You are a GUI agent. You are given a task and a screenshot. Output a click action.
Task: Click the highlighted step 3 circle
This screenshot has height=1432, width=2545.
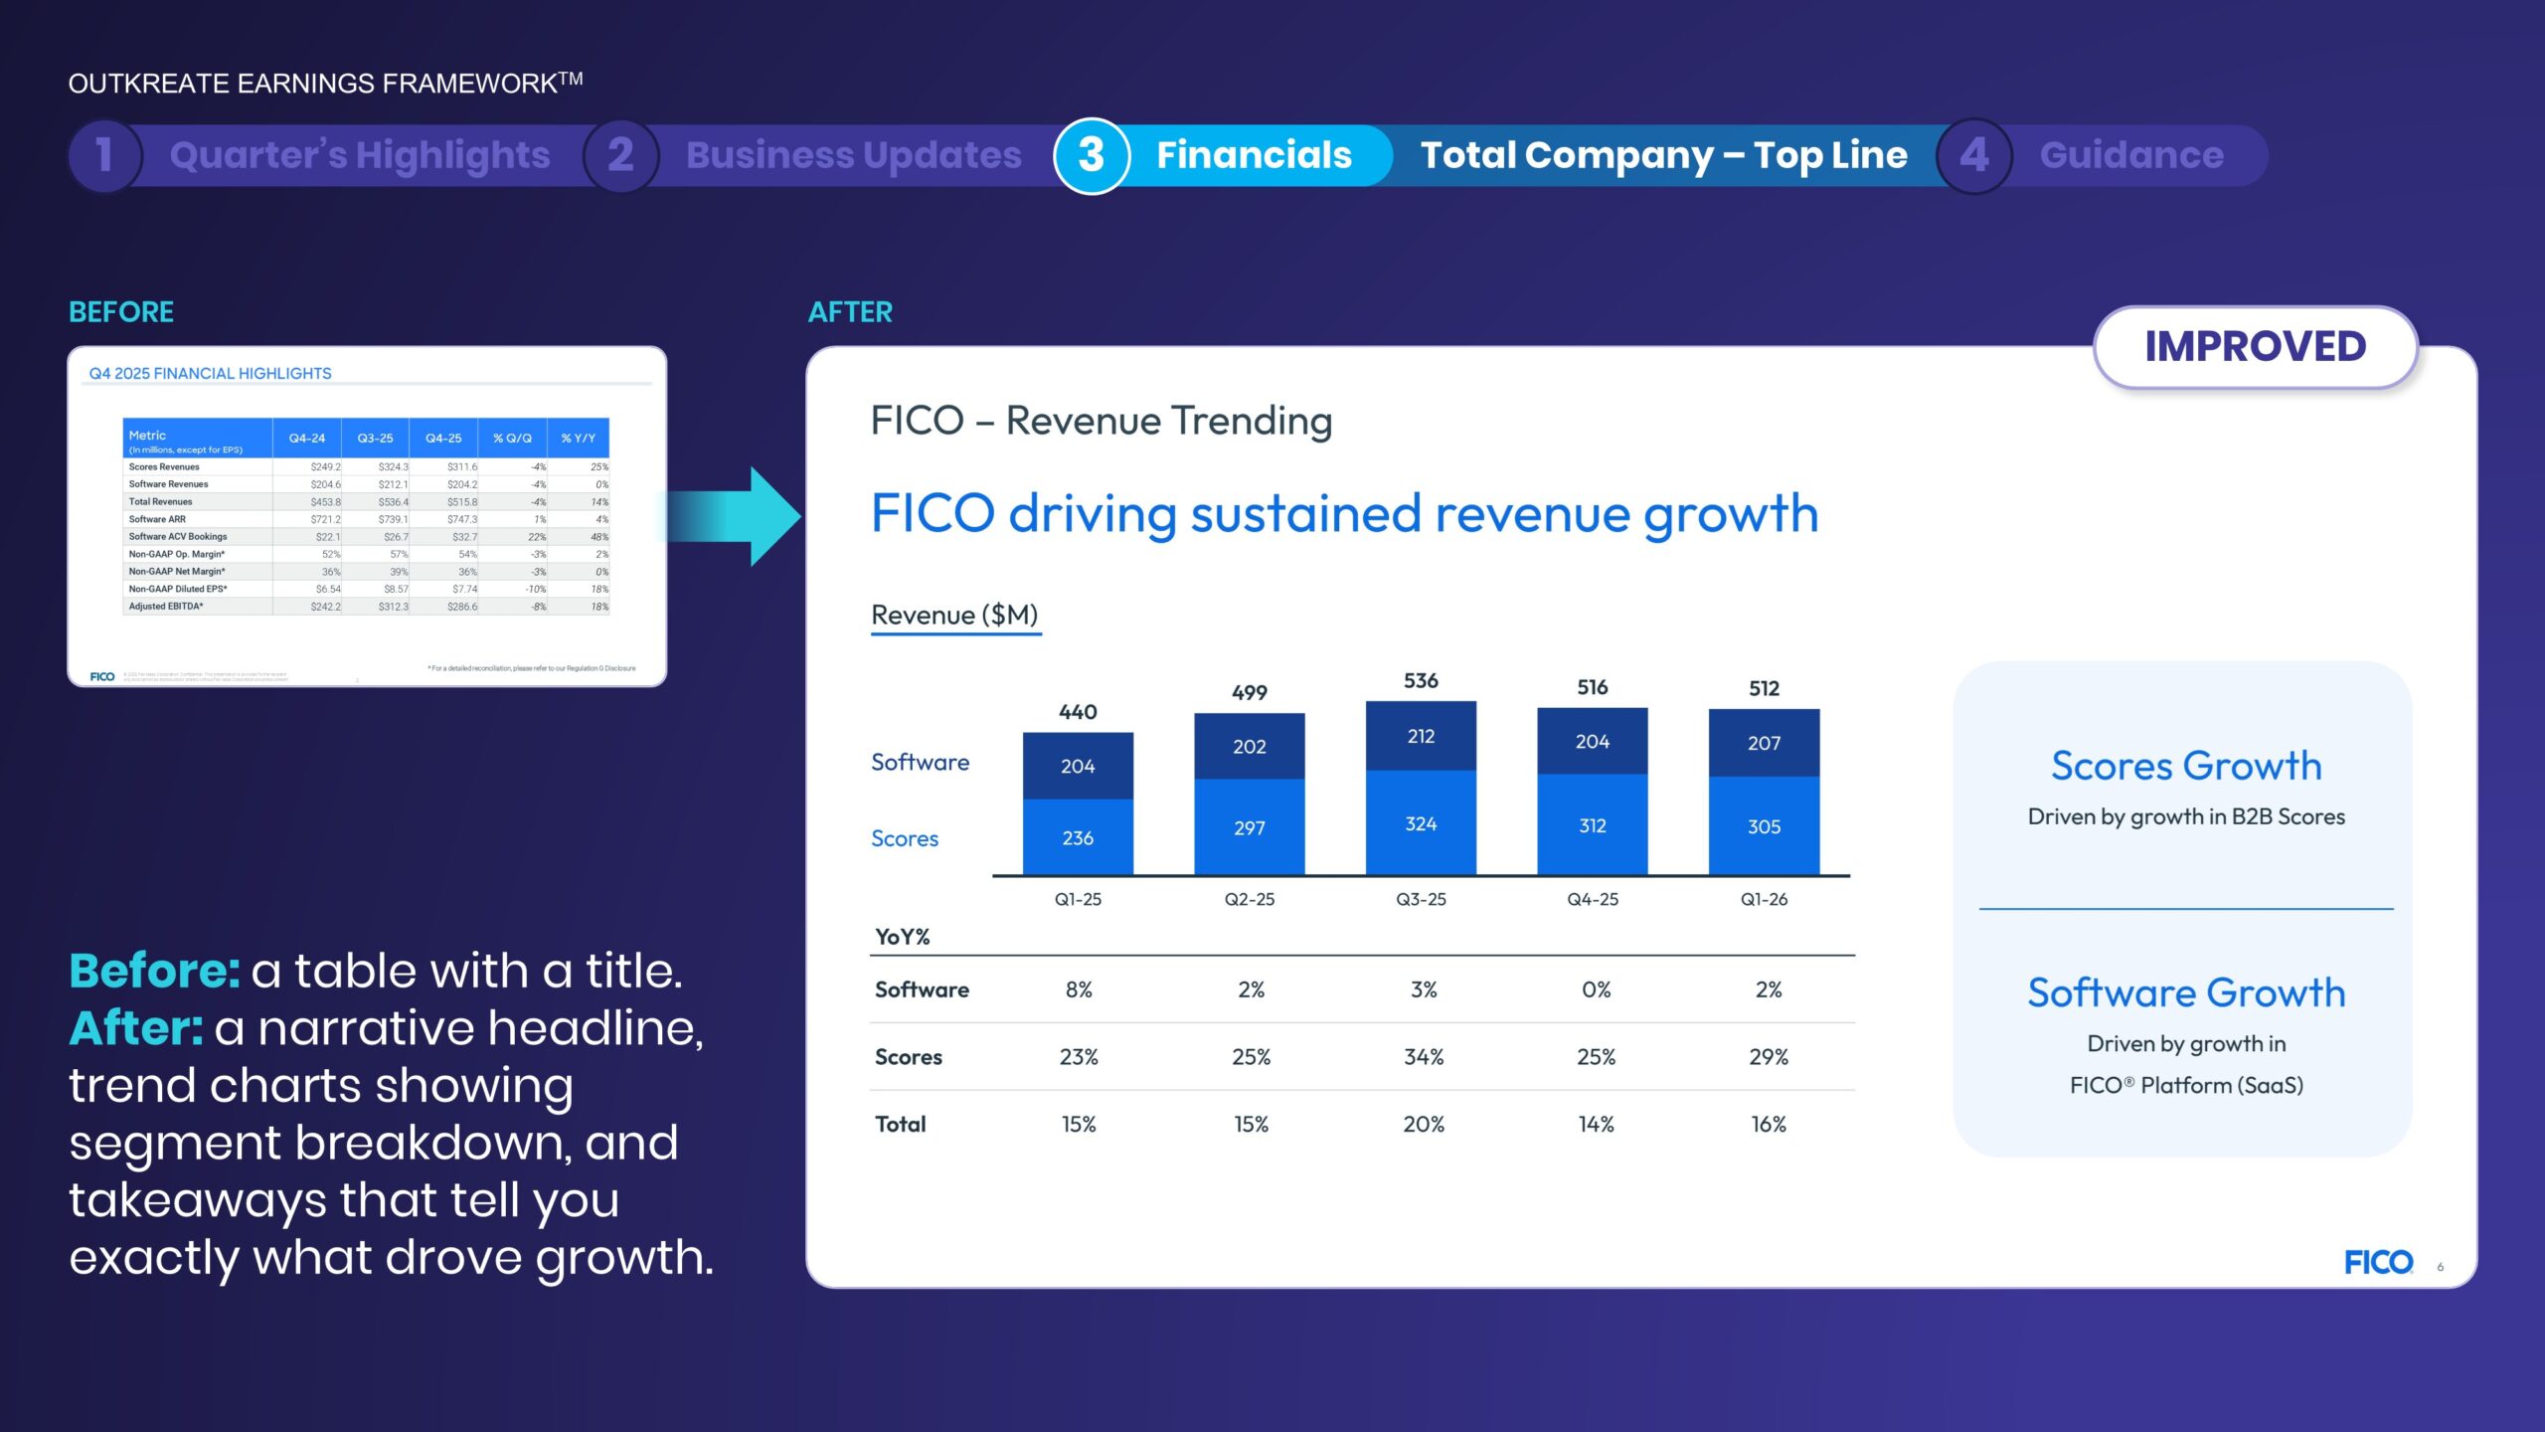(1091, 156)
